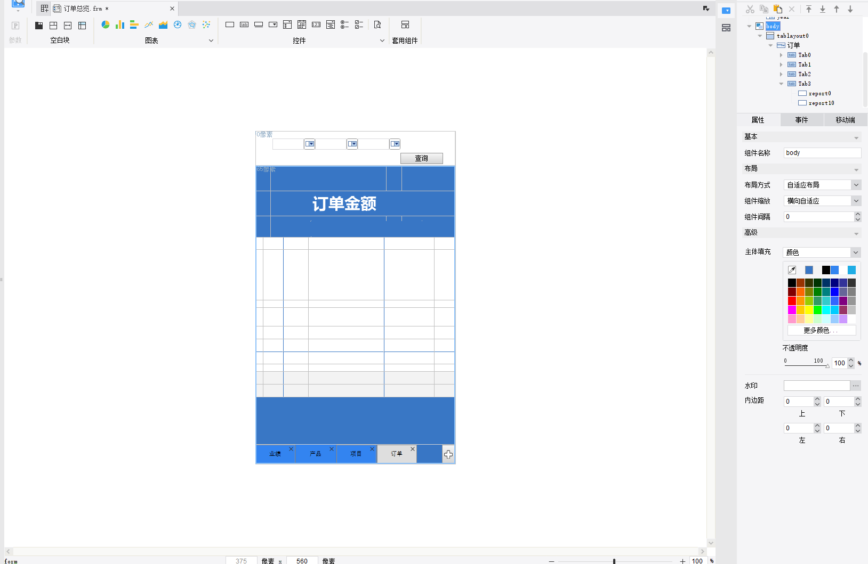Insert a radio button group widget
Viewport: 868px width, 564px height.
pyautogui.click(x=345, y=24)
